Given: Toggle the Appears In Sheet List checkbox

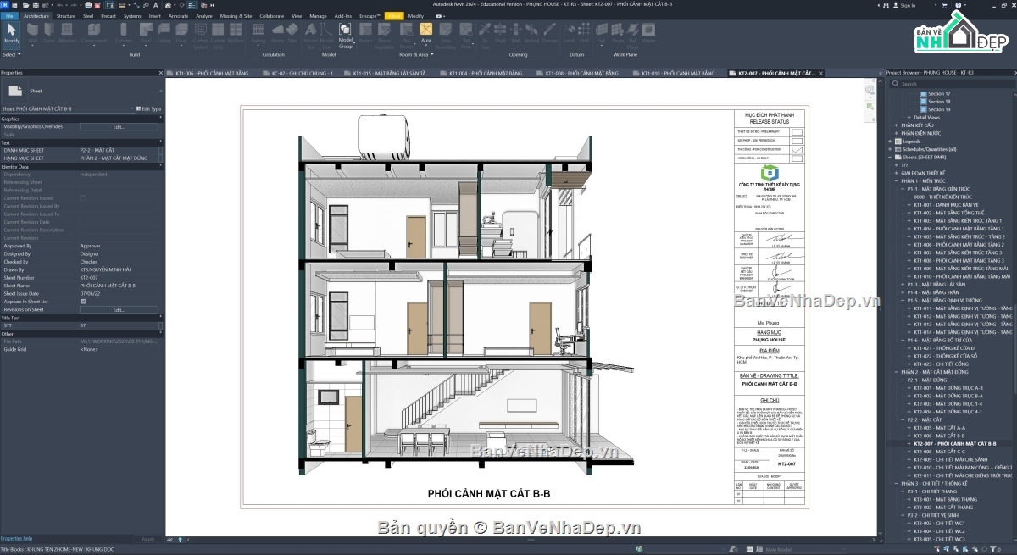Looking at the screenshot, I should click(83, 301).
